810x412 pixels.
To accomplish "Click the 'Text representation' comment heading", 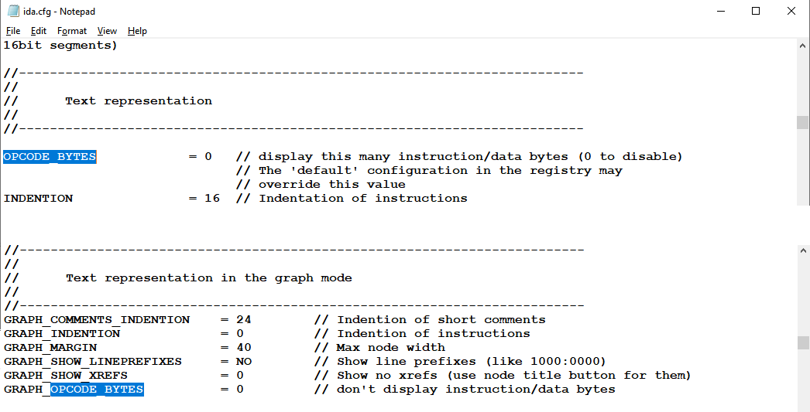I will click(x=139, y=101).
